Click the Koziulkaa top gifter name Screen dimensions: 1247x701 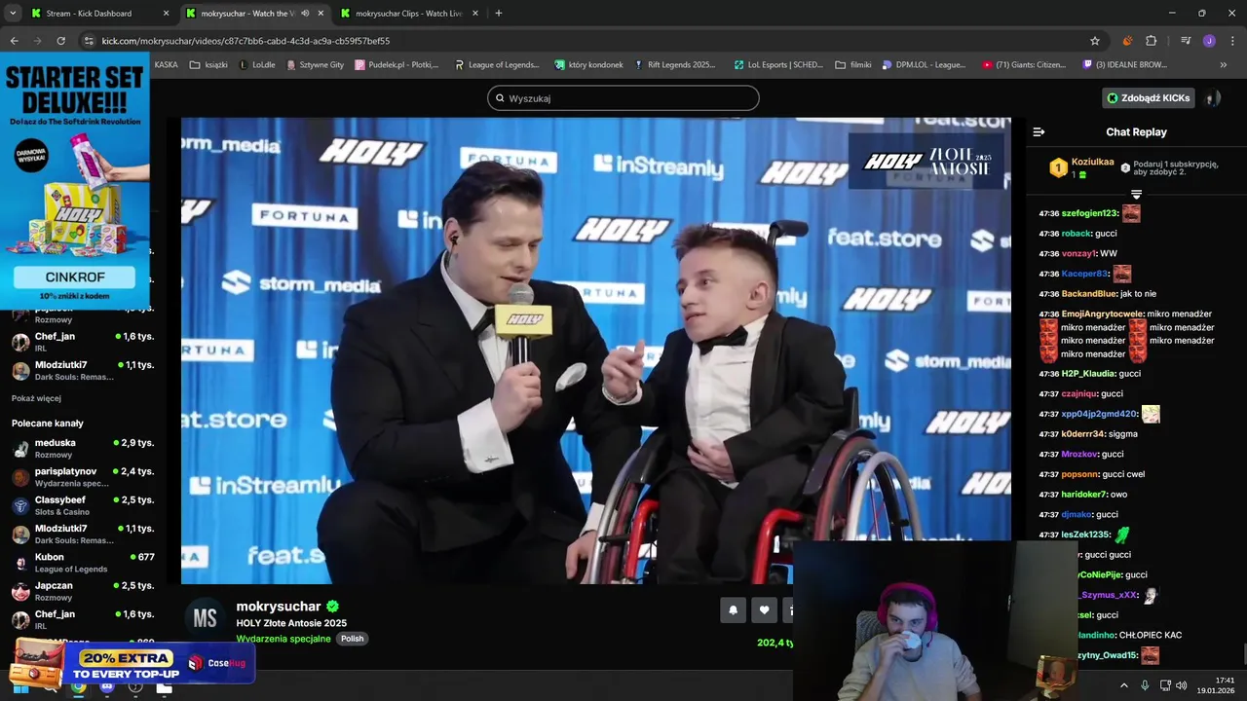pyautogui.click(x=1093, y=162)
